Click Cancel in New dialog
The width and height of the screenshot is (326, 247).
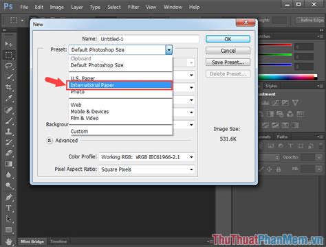(x=228, y=51)
